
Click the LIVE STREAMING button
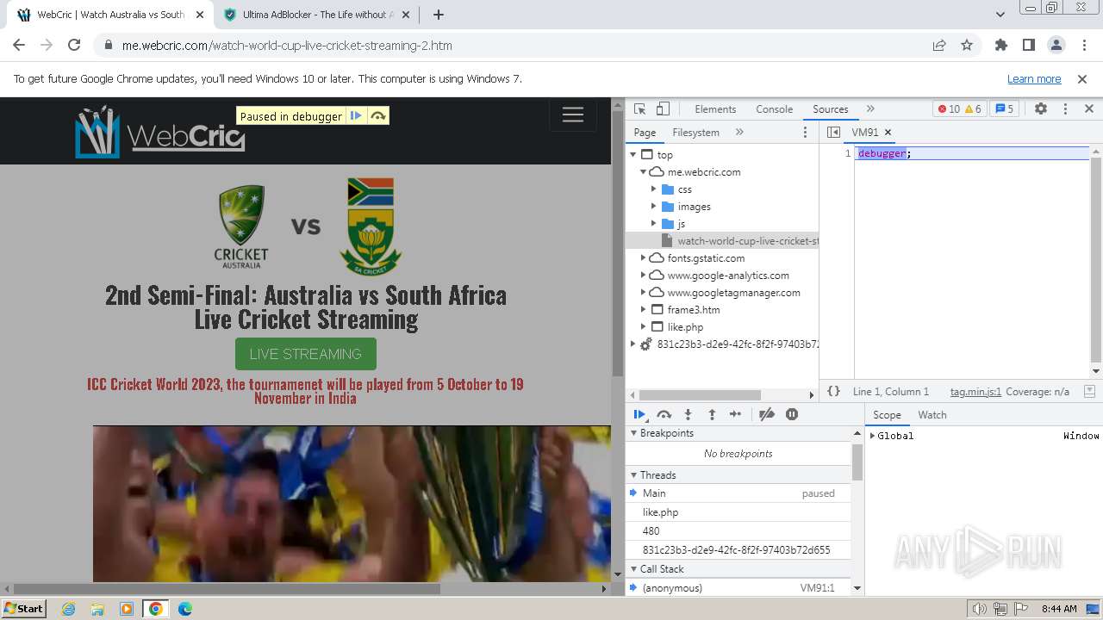pyautogui.click(x=306, y=354)
